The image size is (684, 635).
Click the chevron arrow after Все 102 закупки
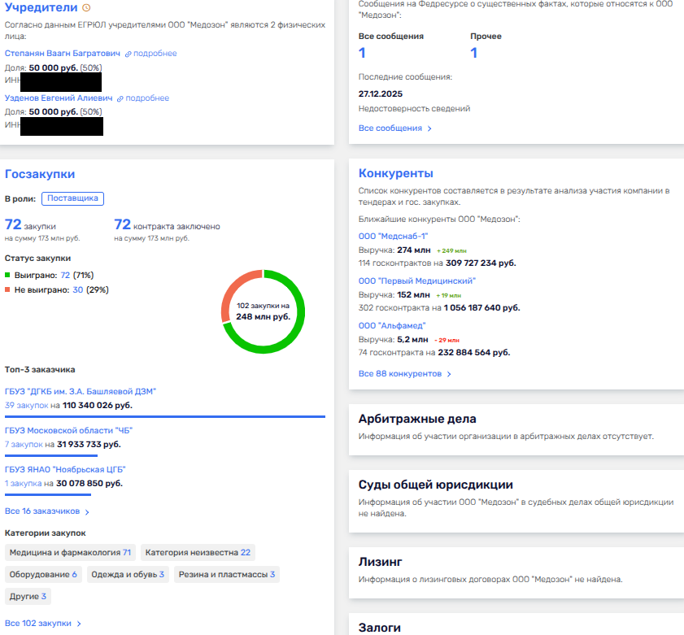click(x=79, y=624)
